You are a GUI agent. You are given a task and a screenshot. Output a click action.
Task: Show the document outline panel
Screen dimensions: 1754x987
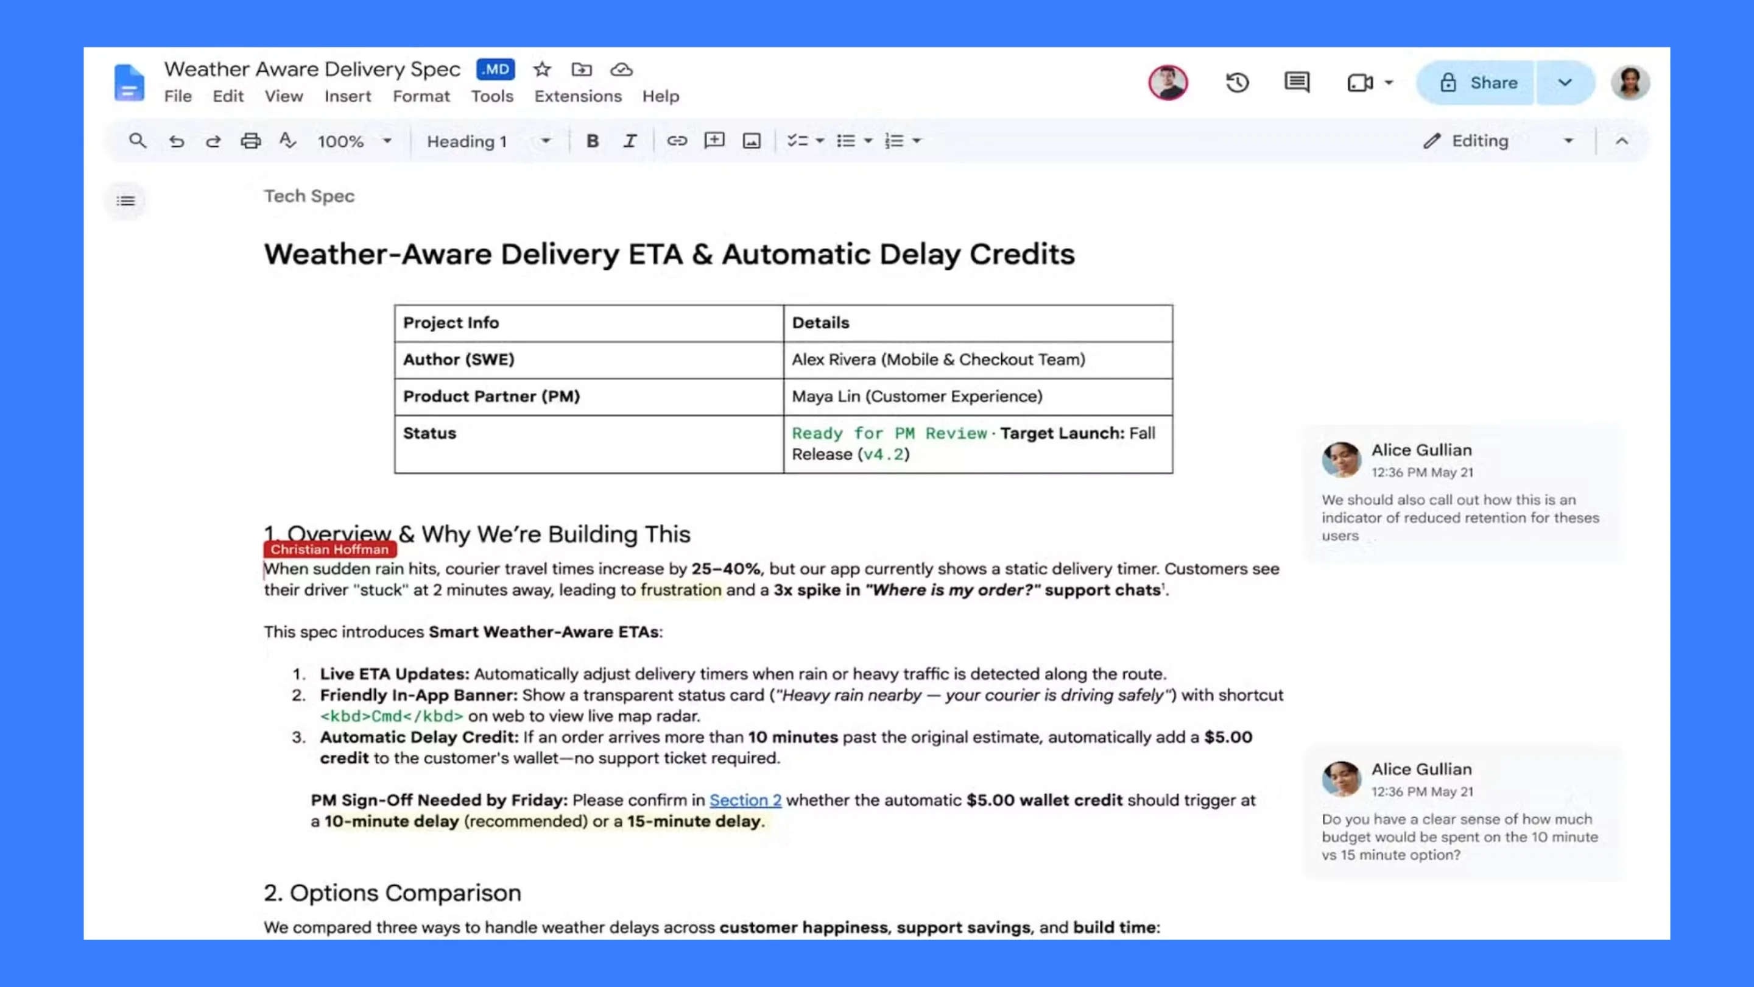coord(126,201)
